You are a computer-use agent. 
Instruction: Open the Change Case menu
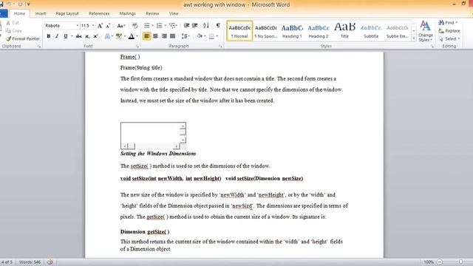point(121,26)
